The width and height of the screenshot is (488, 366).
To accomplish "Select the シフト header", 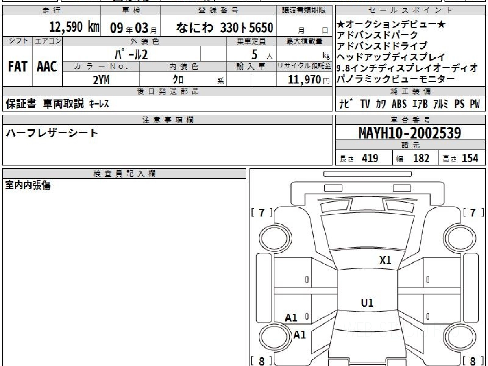I will pos(17,41).
